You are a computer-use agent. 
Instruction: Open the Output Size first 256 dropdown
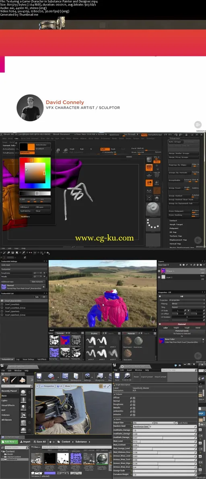coord(143,423)
